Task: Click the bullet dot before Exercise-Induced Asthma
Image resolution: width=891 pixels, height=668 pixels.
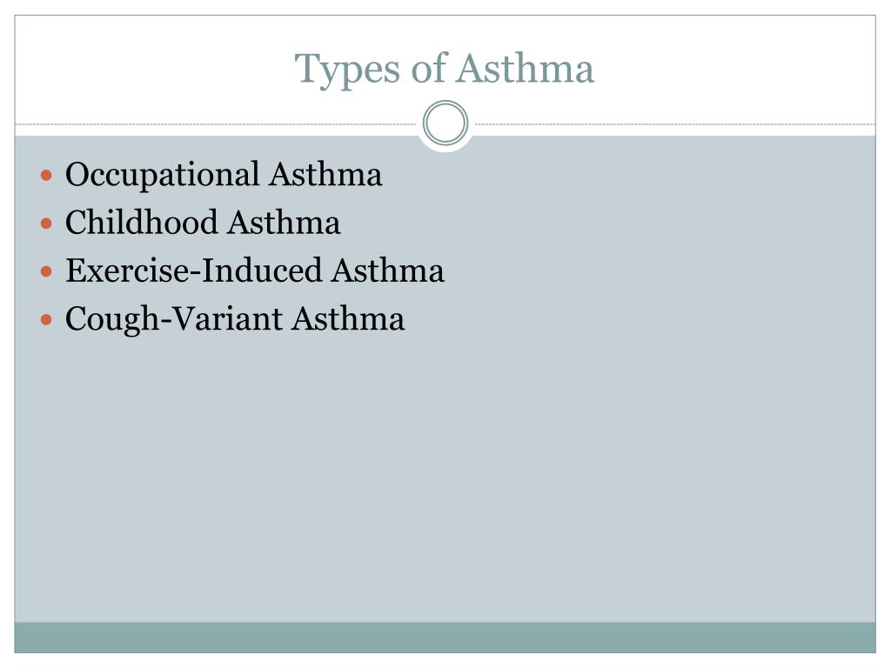Action: [x=47, y=271]
